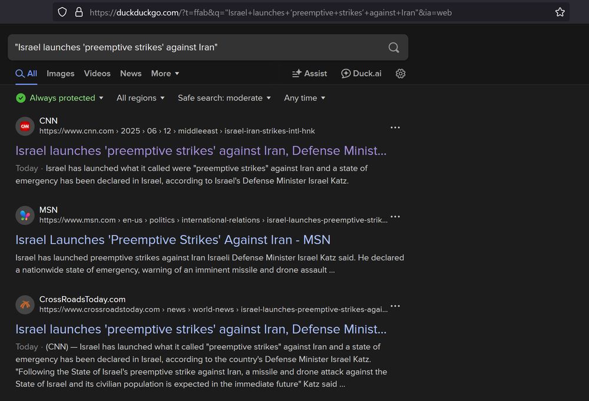Expand the Always protected dropdown
The width and height of the screenshot is (589, 401).
[66, 98]
